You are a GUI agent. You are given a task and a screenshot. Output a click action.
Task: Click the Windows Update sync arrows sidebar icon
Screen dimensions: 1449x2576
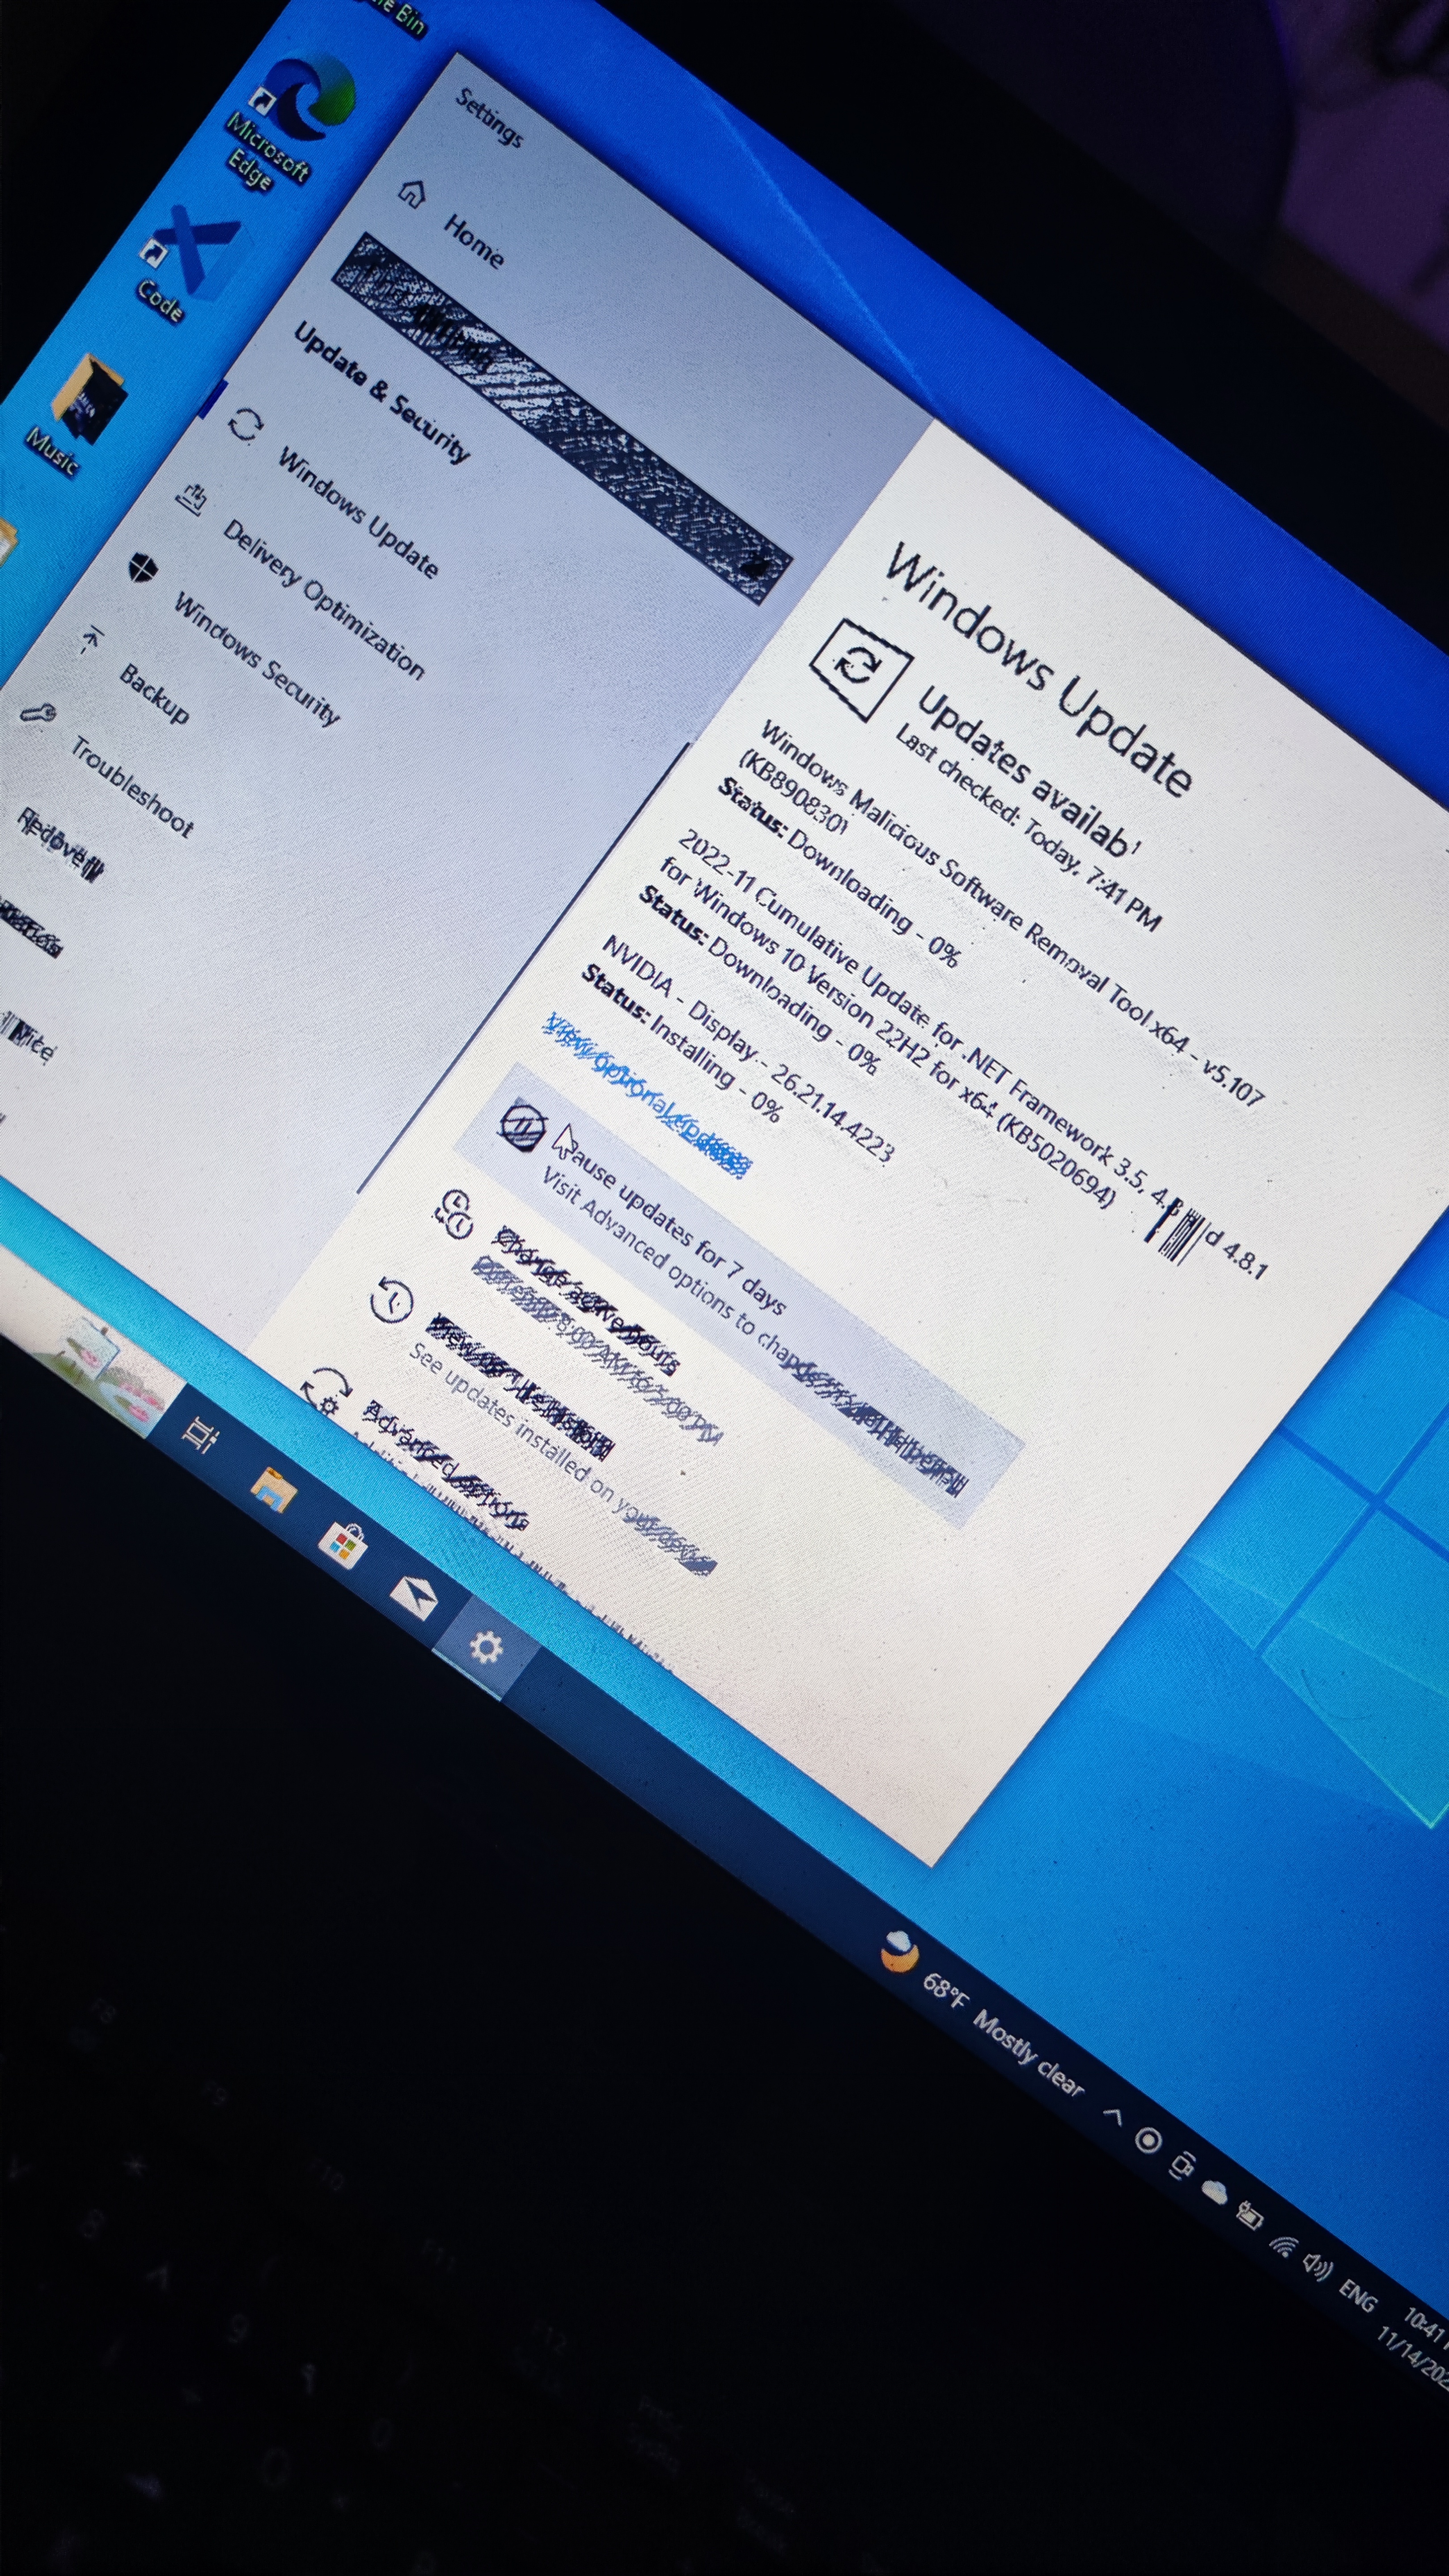[x=245, y=424]
